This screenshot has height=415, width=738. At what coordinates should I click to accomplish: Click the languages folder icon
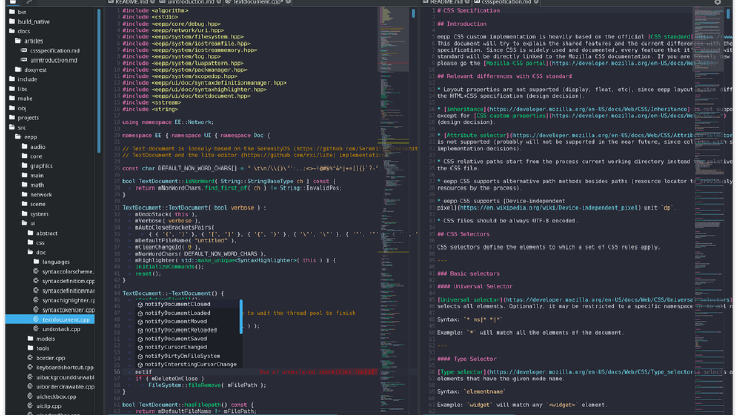point(36,261)
